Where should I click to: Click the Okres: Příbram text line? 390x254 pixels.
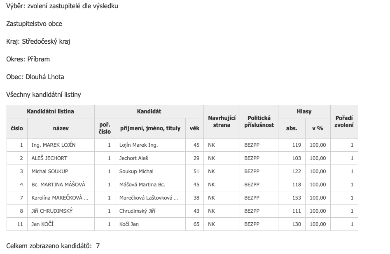(28, 59)
